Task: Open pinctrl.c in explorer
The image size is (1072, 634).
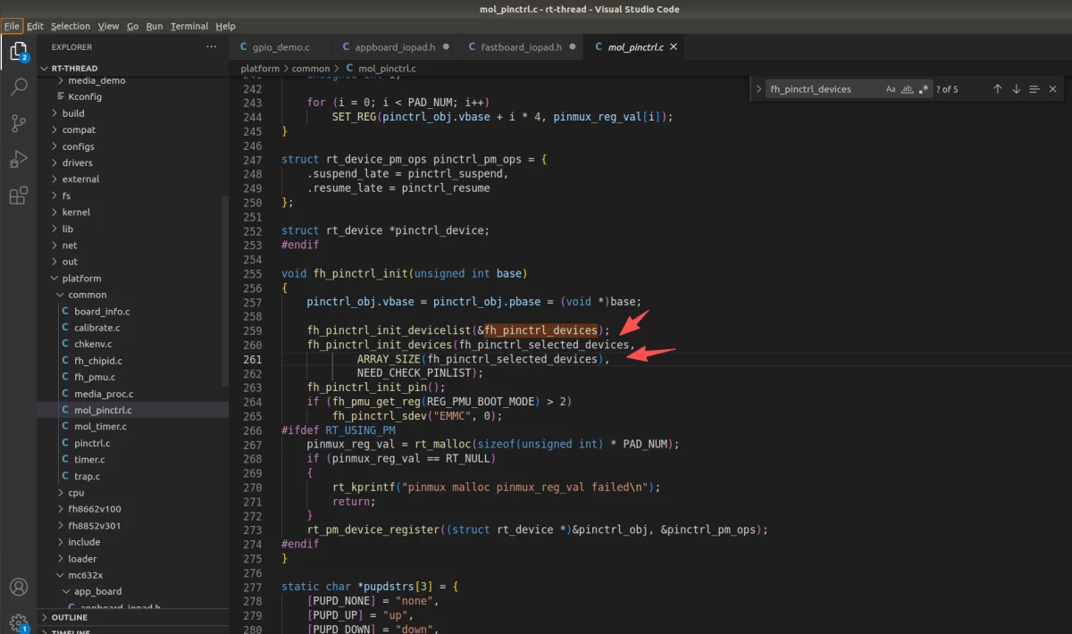Action: (x=92, y=443)
